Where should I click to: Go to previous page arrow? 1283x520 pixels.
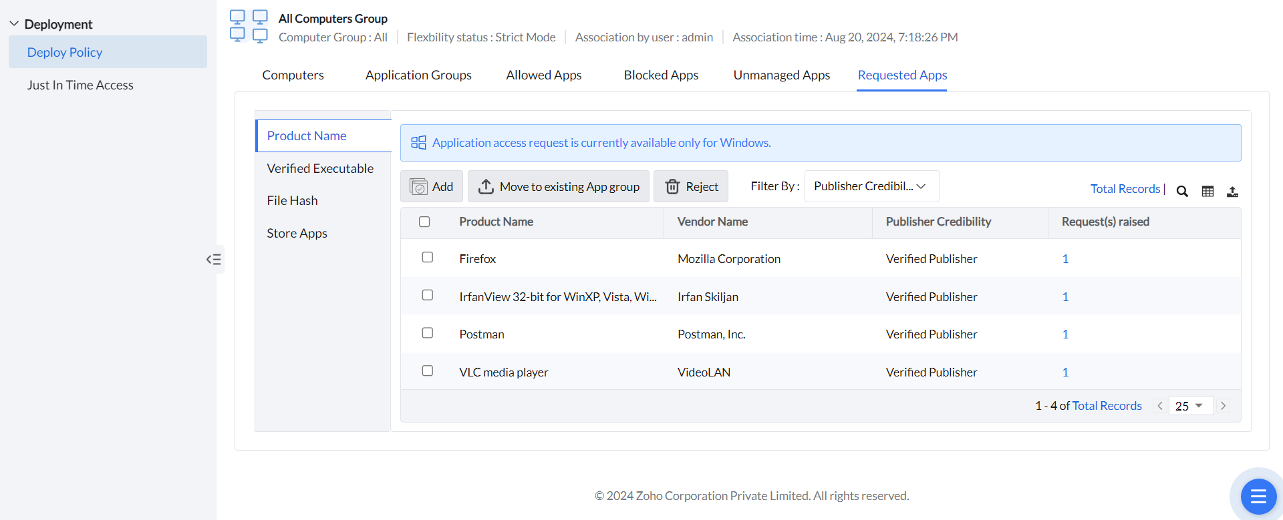pos(1160,406)
